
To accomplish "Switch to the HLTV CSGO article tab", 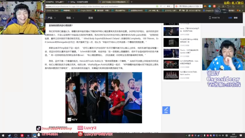I will [x=113, y=2].
